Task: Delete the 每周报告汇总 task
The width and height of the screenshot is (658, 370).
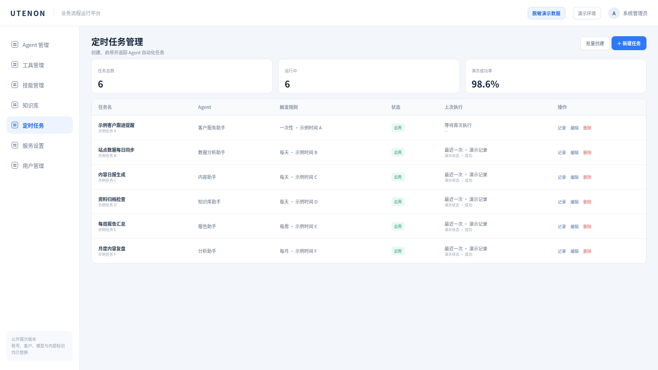Action: (587, 227)
